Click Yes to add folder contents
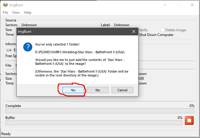The image size is (200, 138). (x=73, y=90)
